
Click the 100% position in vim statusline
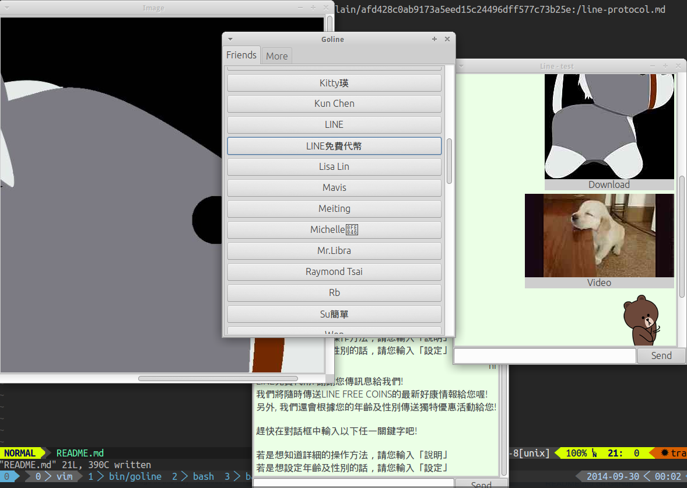(576, 453)
